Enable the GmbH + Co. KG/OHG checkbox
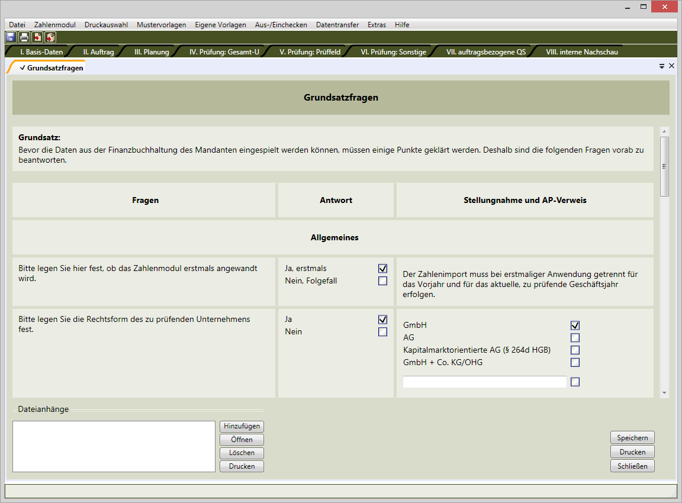 (575, 363)
